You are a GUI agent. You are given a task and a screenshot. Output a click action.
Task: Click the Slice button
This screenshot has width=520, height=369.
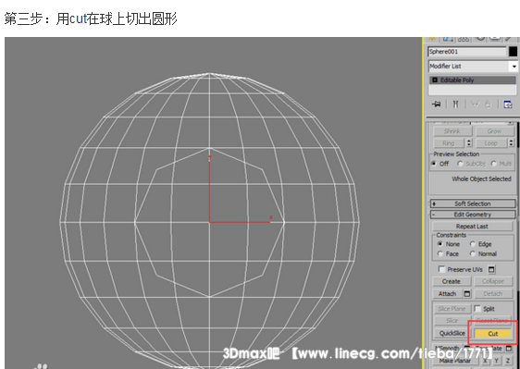coord(452,321)
